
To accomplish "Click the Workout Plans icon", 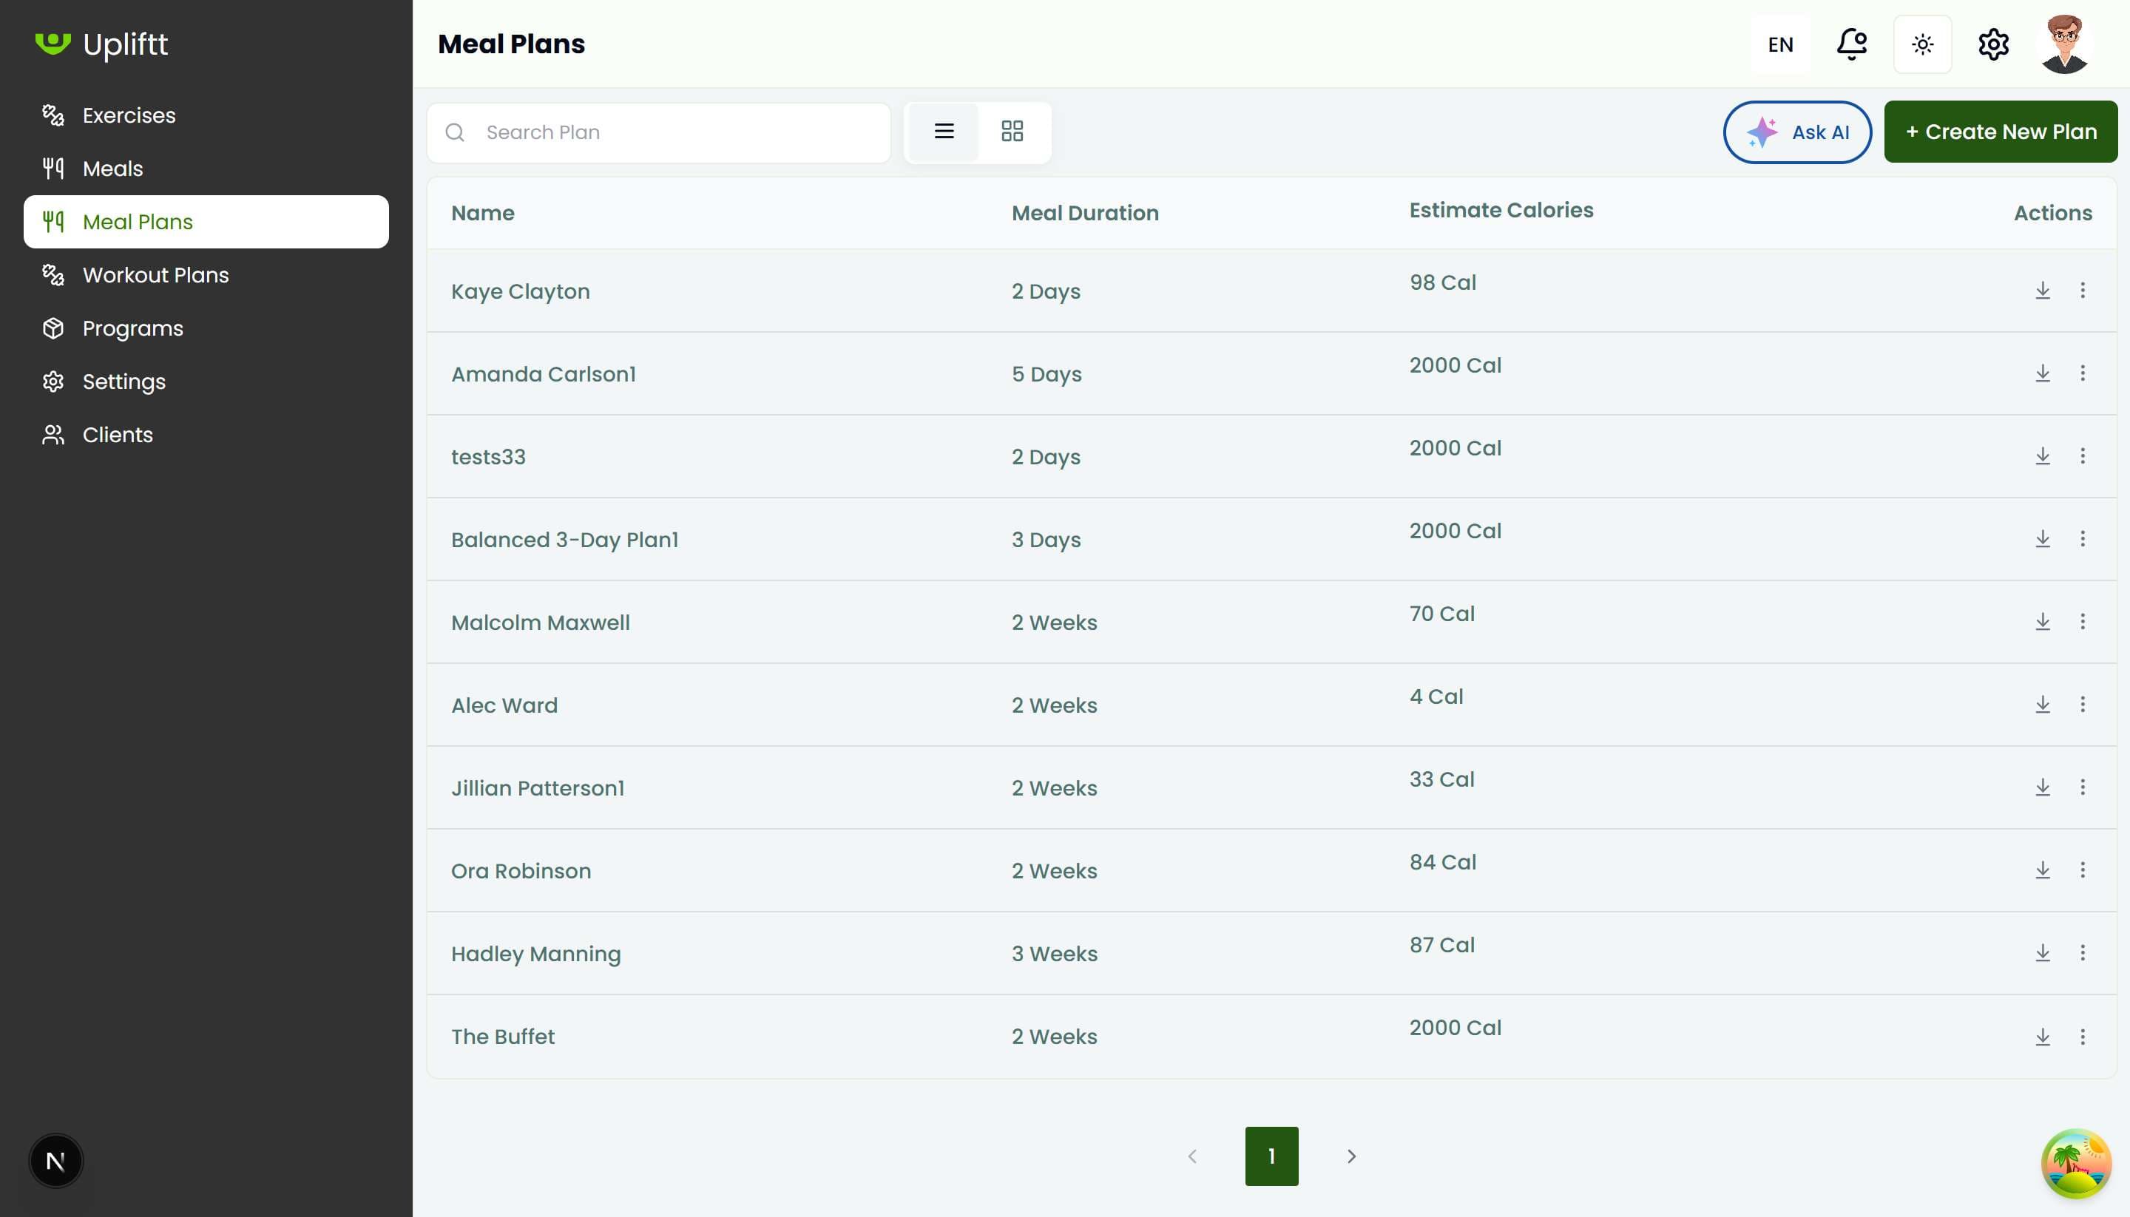I will pos(53,275).
